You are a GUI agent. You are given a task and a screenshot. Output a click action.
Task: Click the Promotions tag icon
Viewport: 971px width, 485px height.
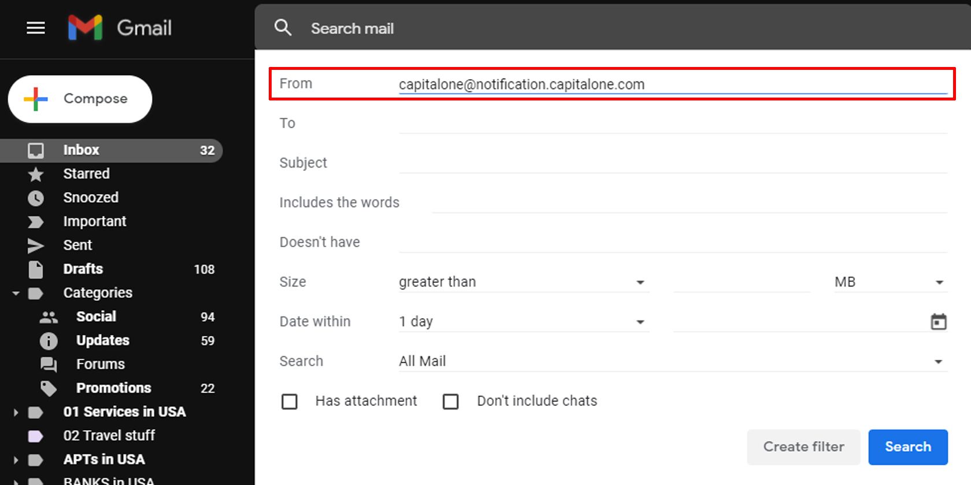click(49, 388)
